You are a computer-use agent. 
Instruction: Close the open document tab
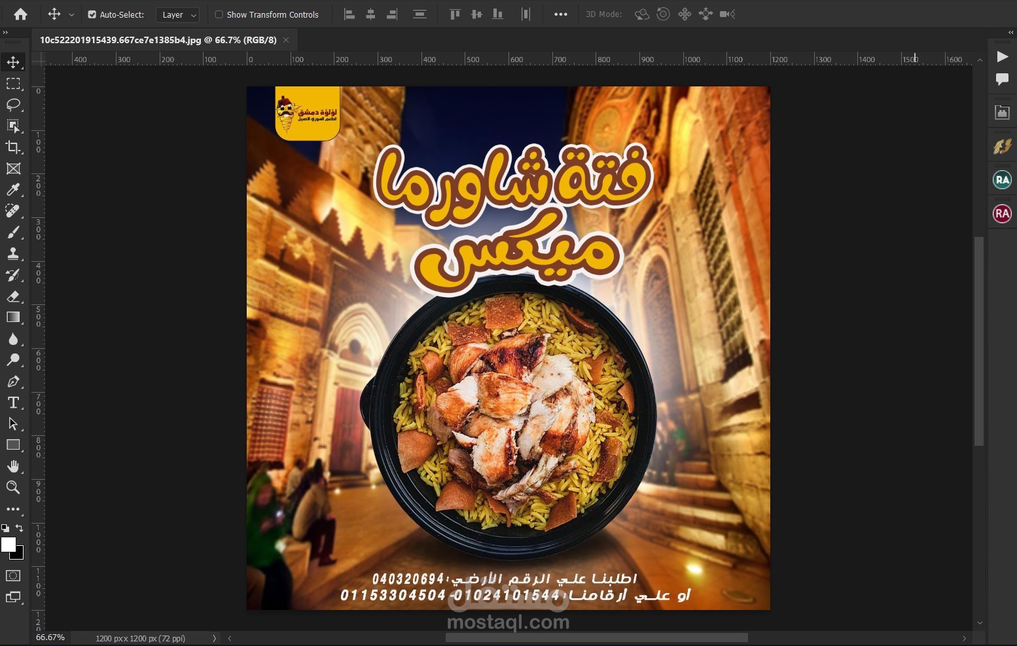point(286,40)
